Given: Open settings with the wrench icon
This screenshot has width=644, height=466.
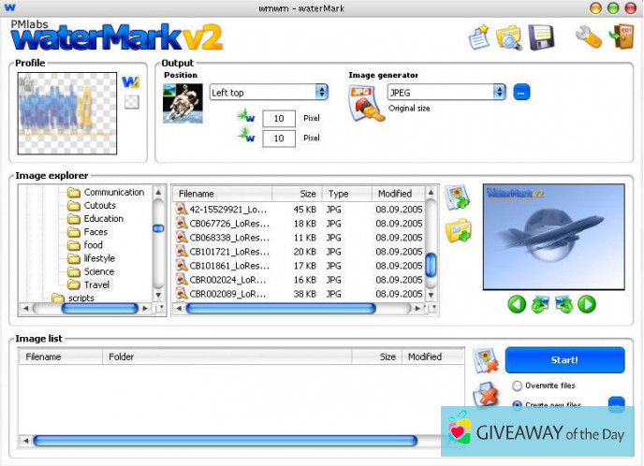Looking at the screenshot, I should coord(587,37).
